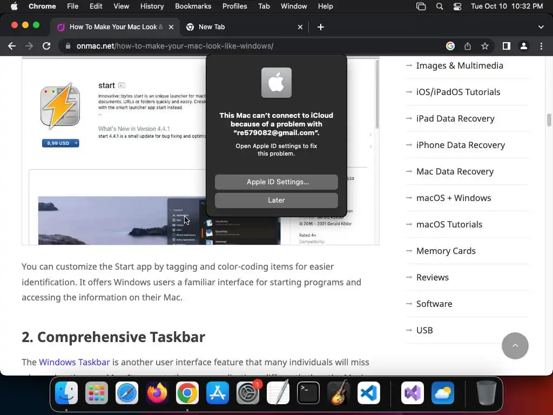Open the Windows Taskbar link
Screen dimensions: 553x415
(x=75, y=362)
